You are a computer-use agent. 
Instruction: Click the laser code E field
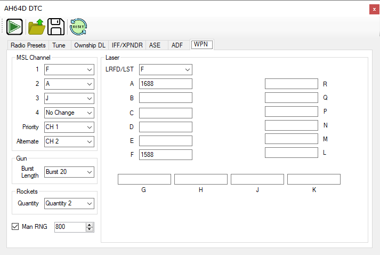pos(166,141)
